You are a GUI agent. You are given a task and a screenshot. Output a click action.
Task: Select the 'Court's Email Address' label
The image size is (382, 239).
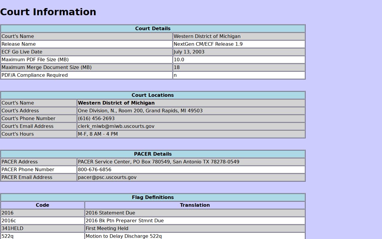pos(27,126)
